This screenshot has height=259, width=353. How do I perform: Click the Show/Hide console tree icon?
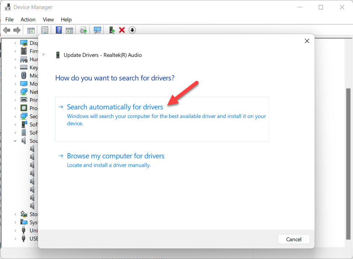pos(31,30)
